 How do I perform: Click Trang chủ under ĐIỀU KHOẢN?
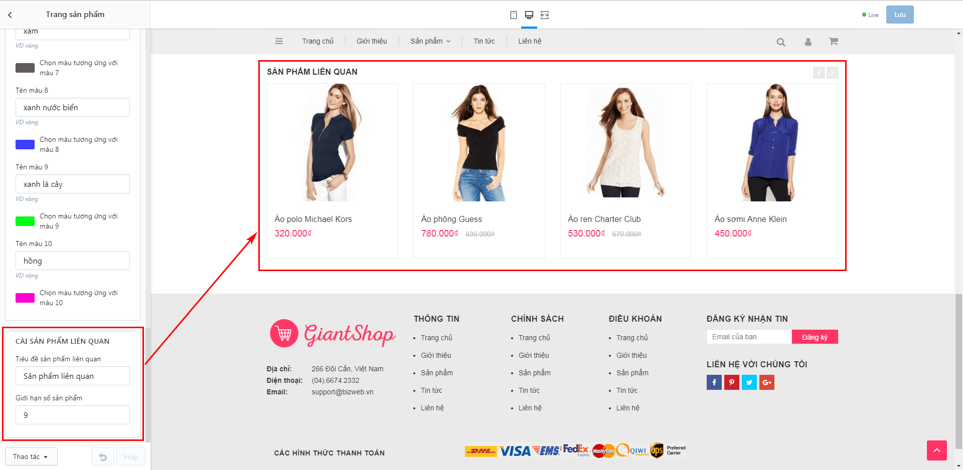point(632,338)
